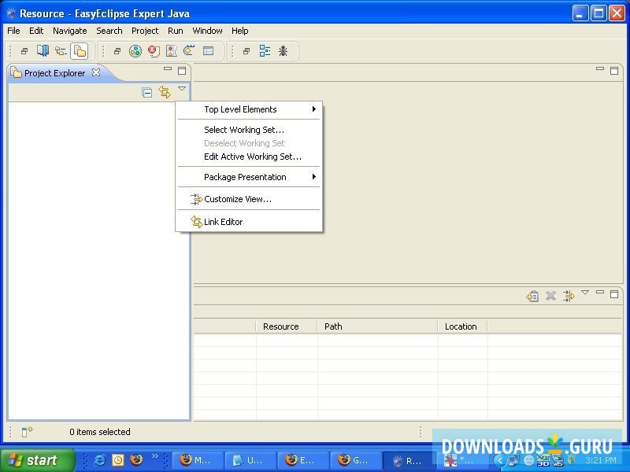630x472 pixels.
Task: Open the Navigate menu
Action: 70,31
